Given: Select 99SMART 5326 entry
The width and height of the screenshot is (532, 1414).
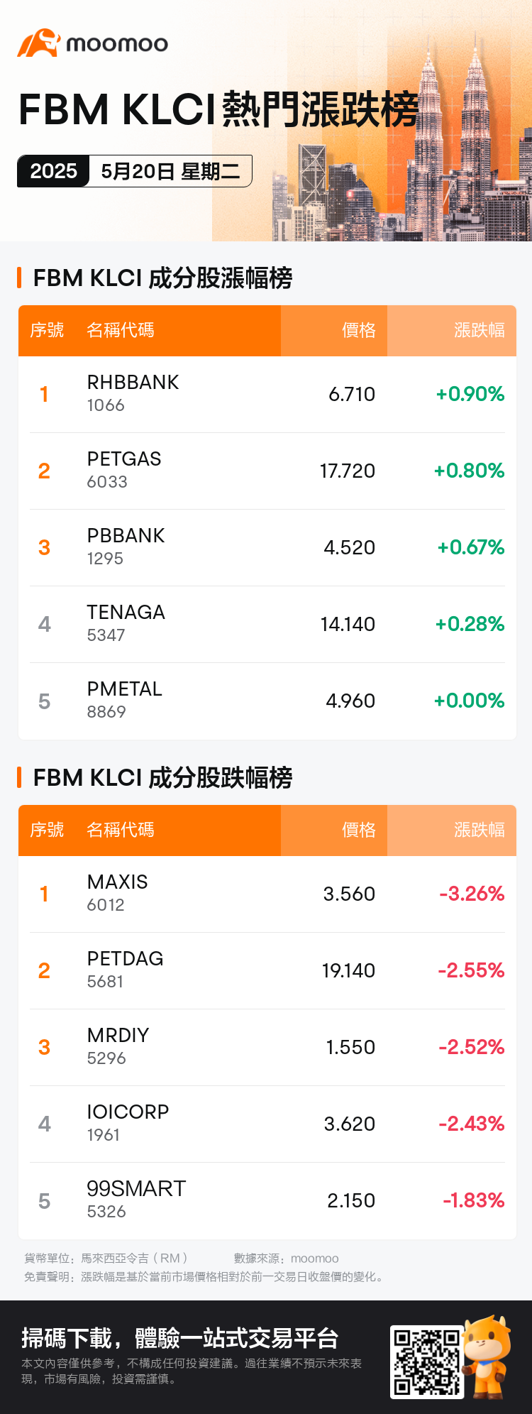Looking at the screenshot, I should click(x=267, y=1200).
